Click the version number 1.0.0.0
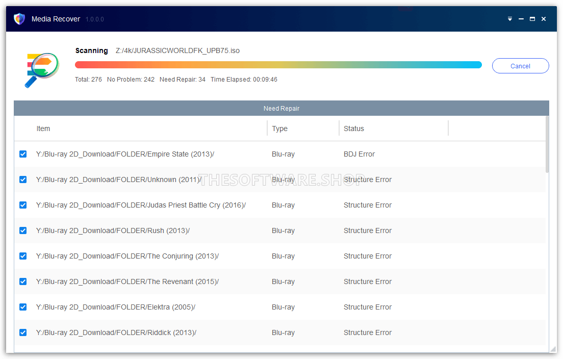 tap(94, 19)
